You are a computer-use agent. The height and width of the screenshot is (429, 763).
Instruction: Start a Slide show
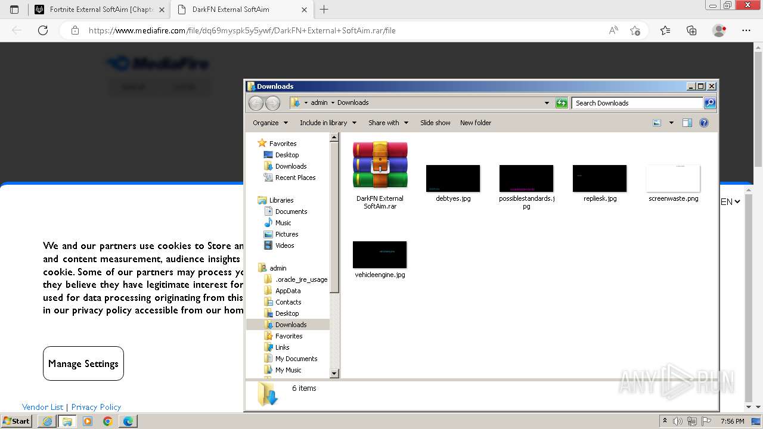[435, 123]
